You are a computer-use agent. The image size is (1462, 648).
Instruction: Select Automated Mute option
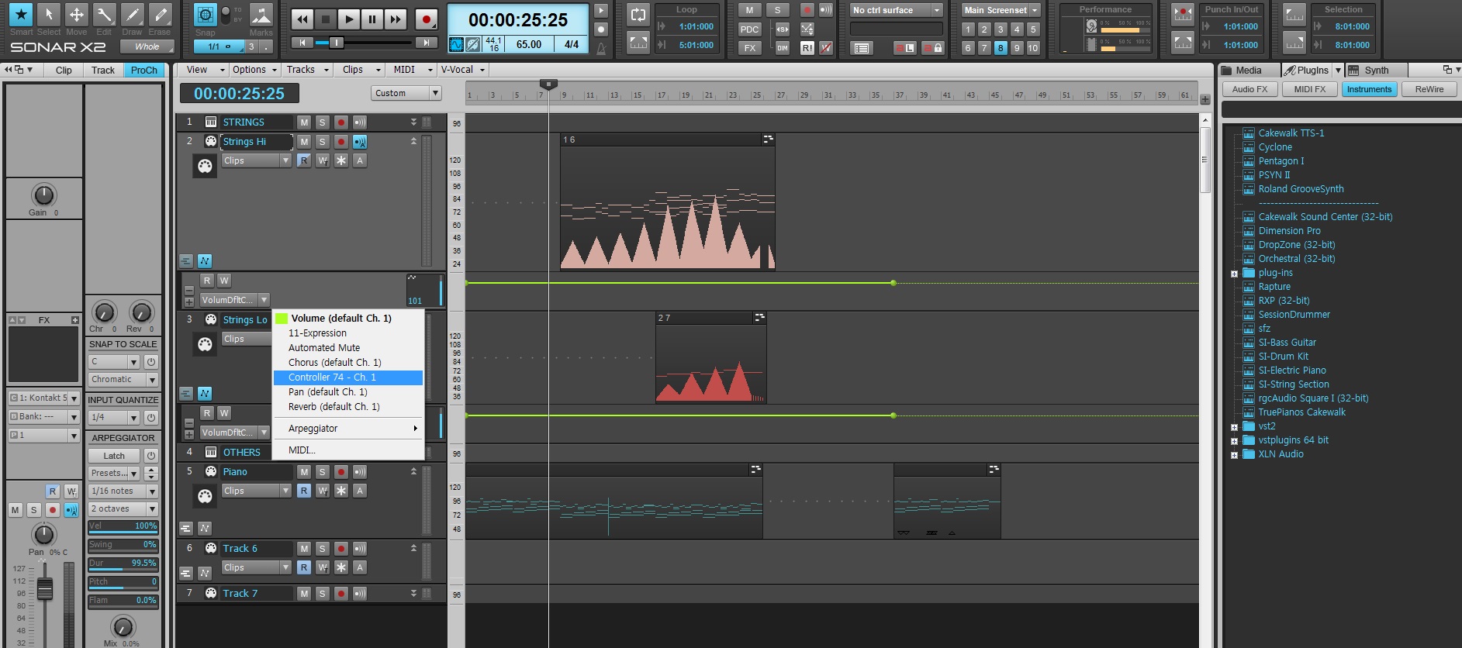[347, 348]
